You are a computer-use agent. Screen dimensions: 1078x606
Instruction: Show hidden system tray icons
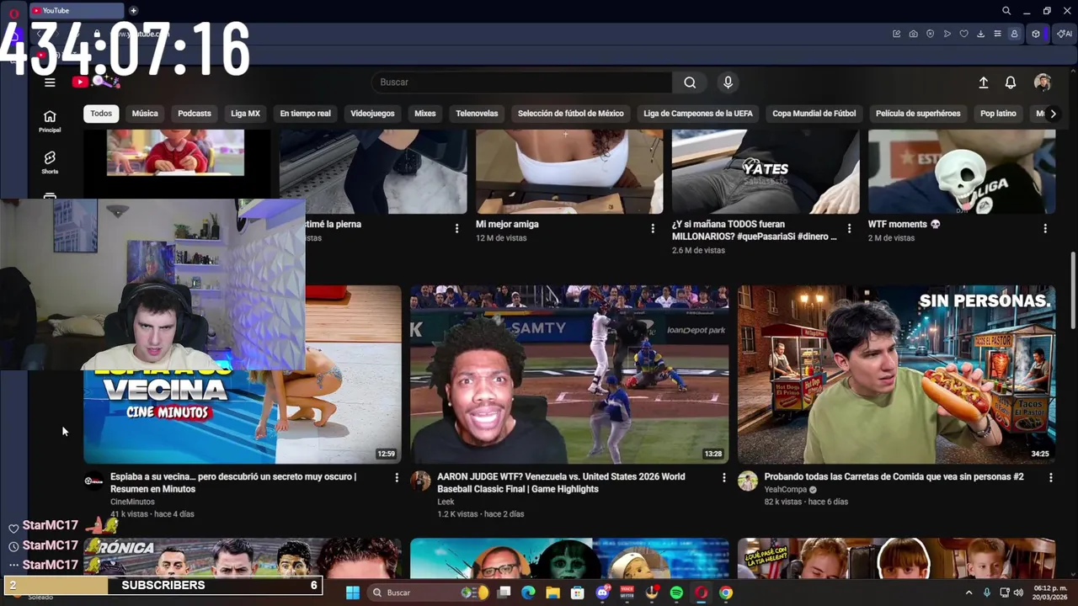tap(969, 593)
